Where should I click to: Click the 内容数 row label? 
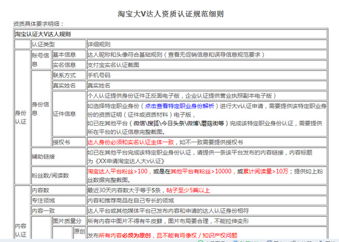coord(40,191)
